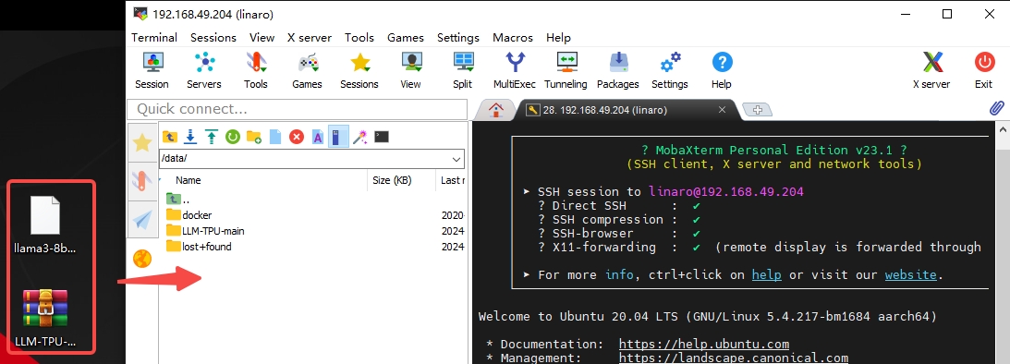This screenshot has width=1010, height=364.
Task: Create a new folder with folder-plus icon
Action: click(254, 137)
